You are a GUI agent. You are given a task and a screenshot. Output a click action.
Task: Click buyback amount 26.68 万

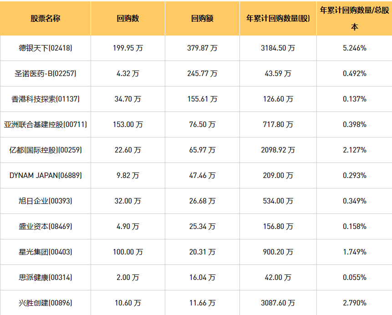[202, 201]
